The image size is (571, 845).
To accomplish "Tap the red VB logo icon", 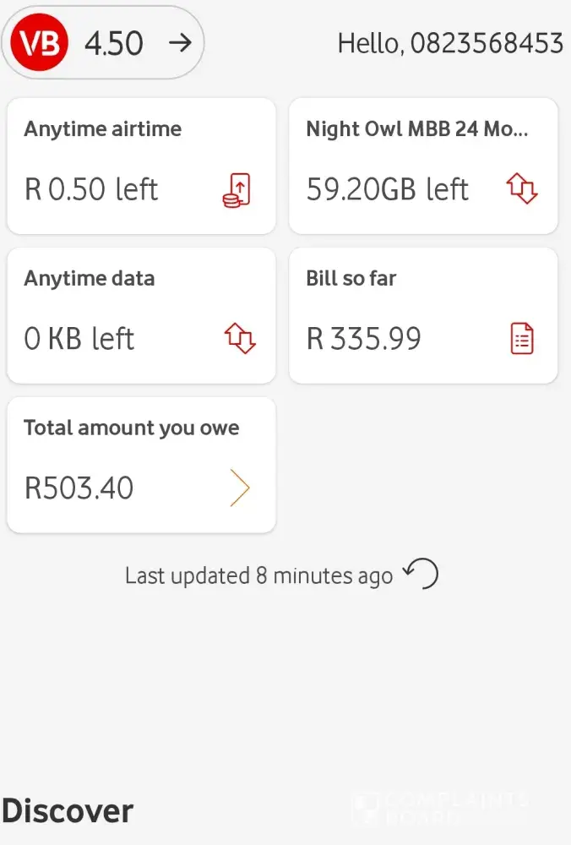I will pyautogui.click(x=40, y=43).
